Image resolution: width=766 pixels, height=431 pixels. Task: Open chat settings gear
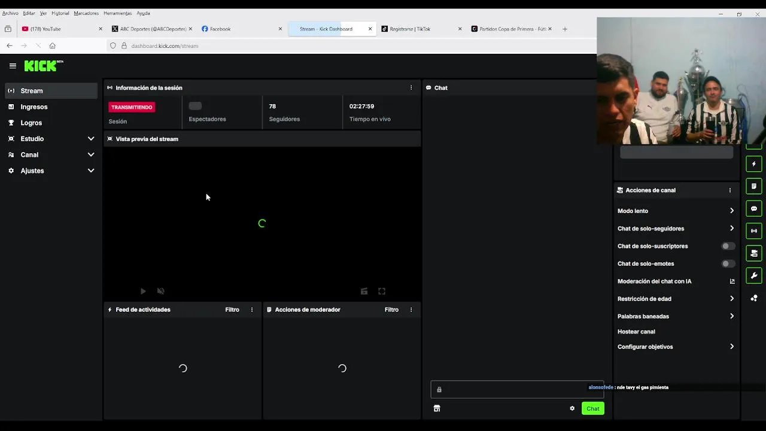pos(572,408)
